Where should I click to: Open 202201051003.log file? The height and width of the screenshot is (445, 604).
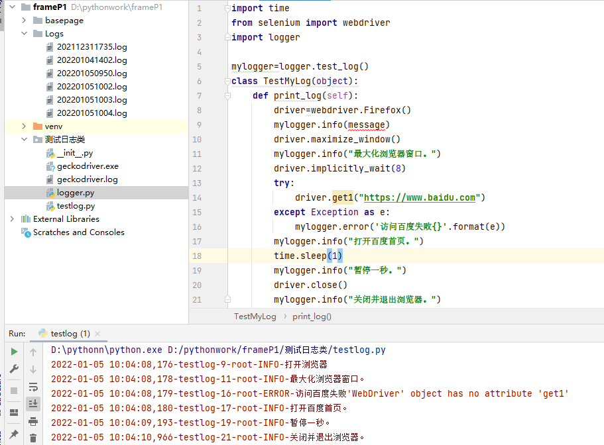click(x=91, y=99)
